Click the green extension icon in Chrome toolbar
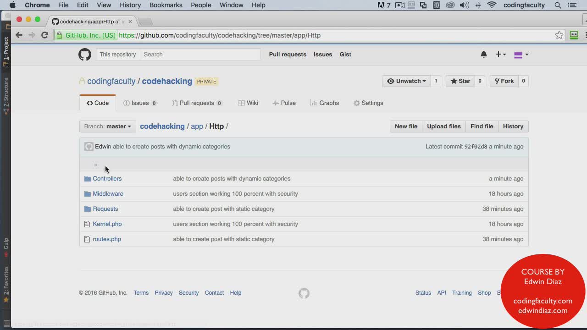 [574, 35]
